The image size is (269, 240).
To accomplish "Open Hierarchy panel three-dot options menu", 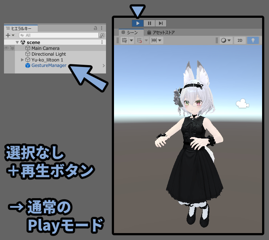I will 102,28.
